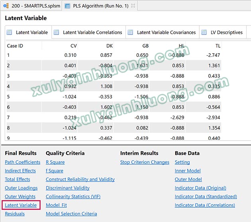This screenshot has width=251, height=222.
Task: Open the Outer Loadings link
Action: (21, 188)
